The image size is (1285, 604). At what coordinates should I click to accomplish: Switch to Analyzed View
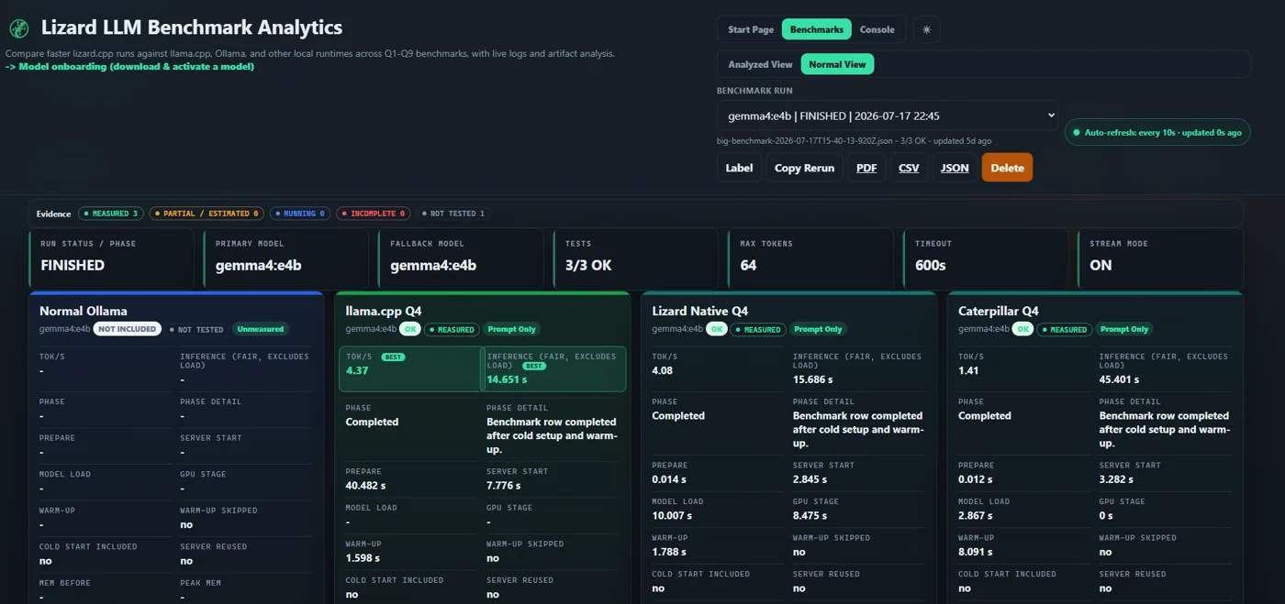click(x=760, y=64)
